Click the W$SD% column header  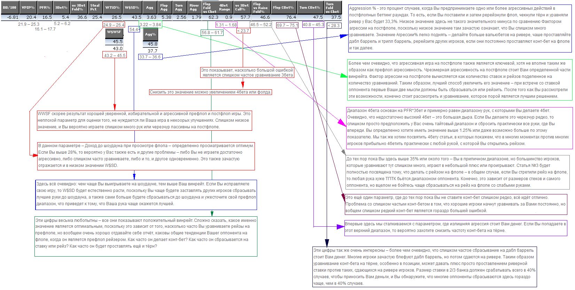[132, 8]
